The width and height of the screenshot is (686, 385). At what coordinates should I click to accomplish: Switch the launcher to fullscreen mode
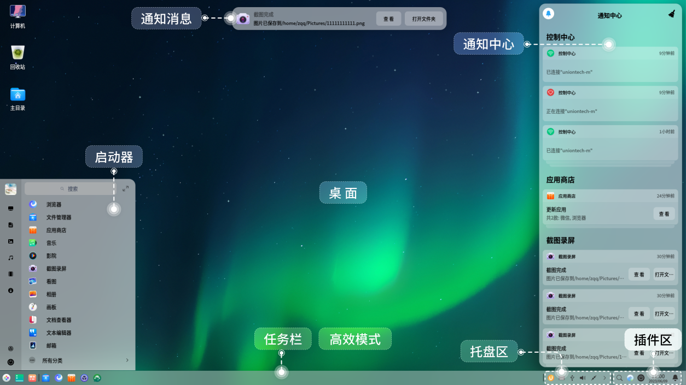point(126,188)
